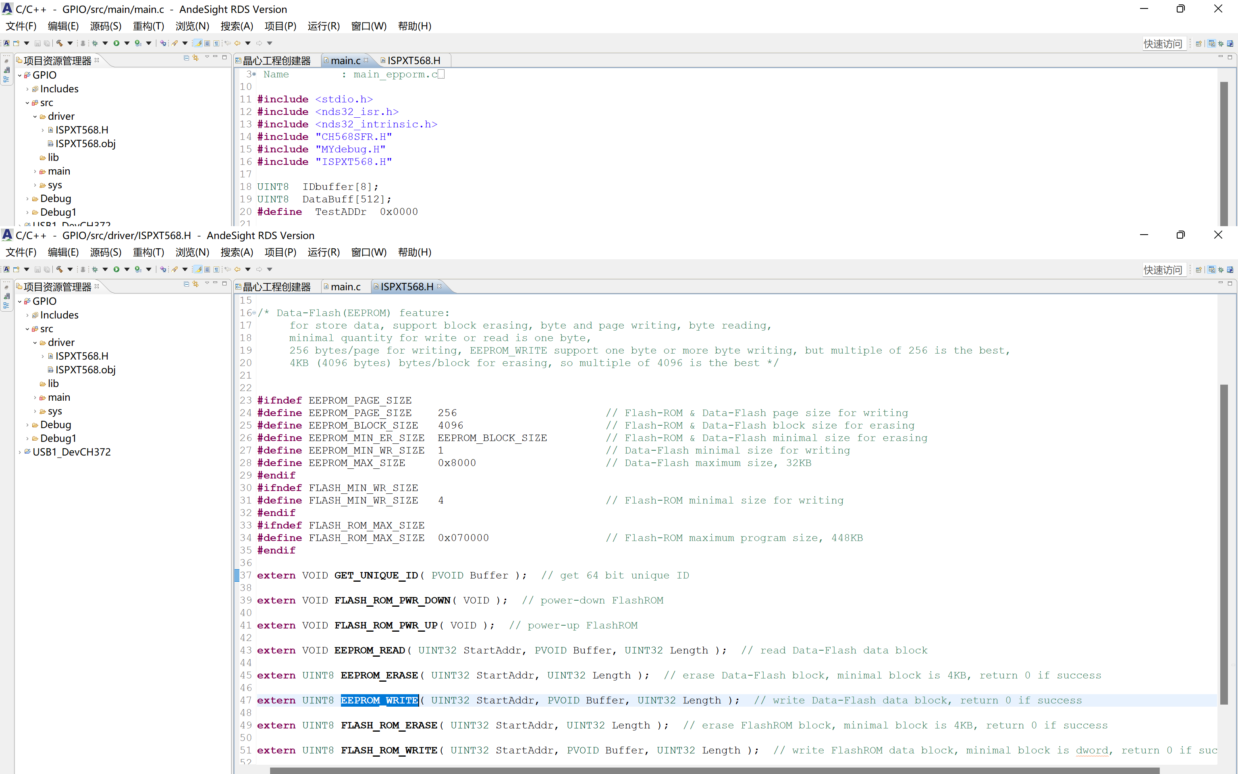Open Back history dropdown in ISPXT568.H window toolbar
The image size is (1238, 774).
click(x=247, y=269)
